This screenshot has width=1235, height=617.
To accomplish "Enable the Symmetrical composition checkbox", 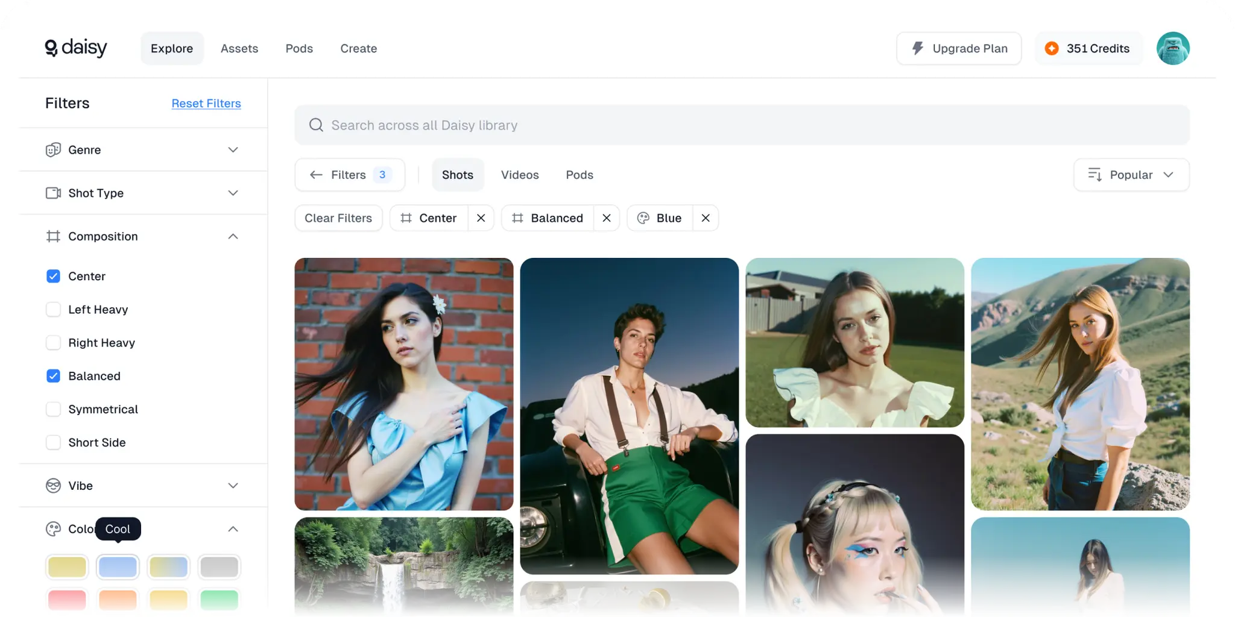I will (x=54, y=409).
